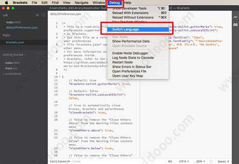Close the Debug menu
This screenshot has height=164, width=239.
click(x=115, y=2)
